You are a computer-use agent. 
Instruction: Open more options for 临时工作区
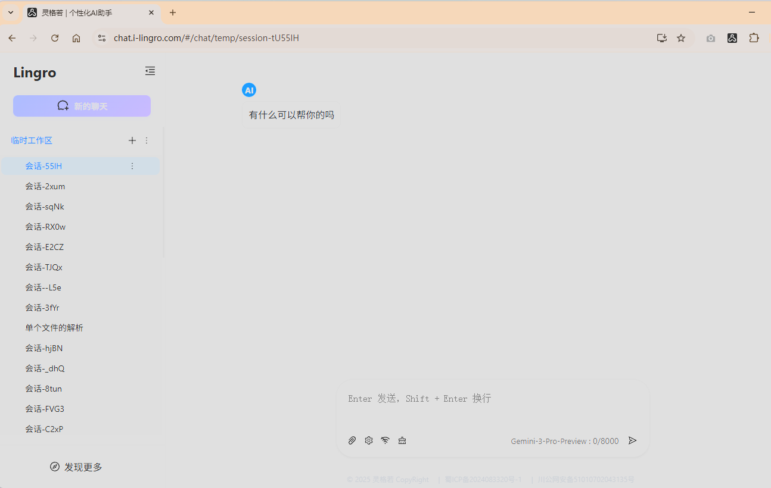147,140
